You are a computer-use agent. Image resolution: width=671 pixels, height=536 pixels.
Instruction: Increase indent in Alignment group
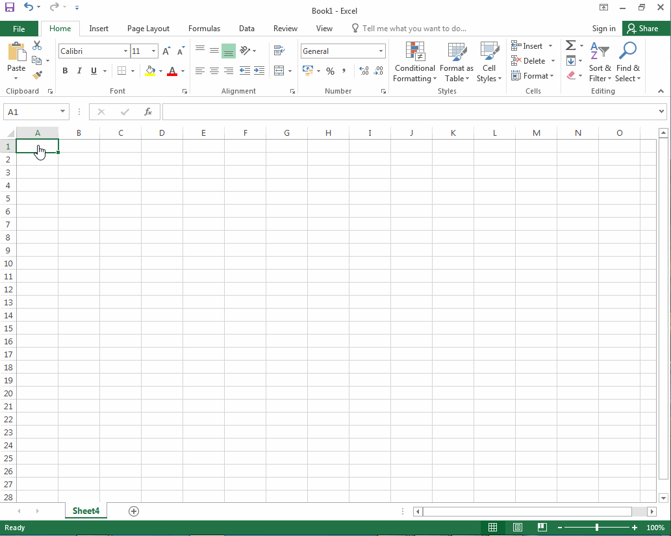(x=259, y=71)
